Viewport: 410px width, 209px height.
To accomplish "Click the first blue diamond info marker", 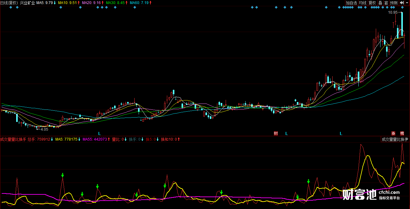I will point(11,7).
